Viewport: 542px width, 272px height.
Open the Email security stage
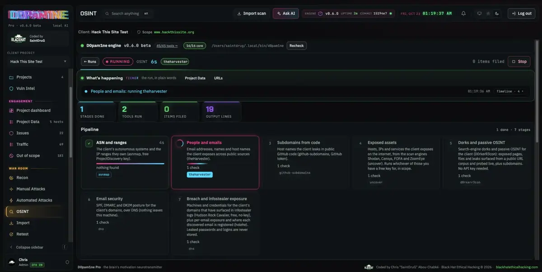[x=125, y=223]
